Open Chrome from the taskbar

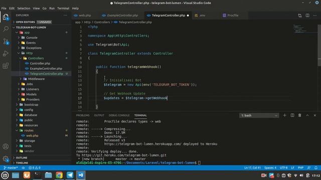coord(59,175)
